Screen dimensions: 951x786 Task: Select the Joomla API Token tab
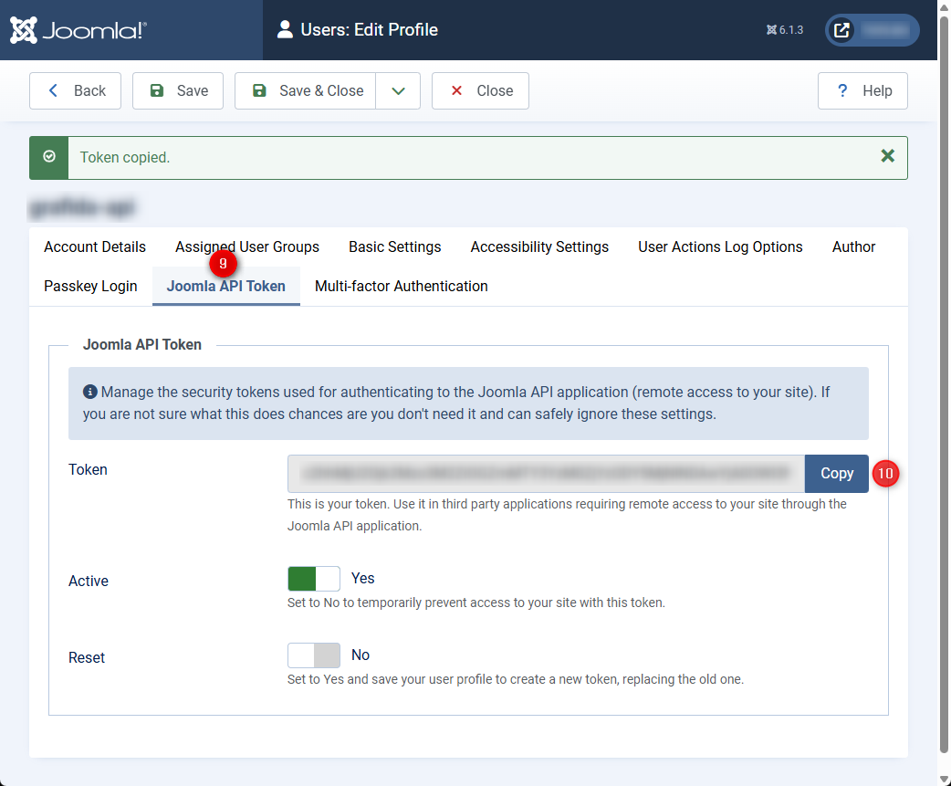point(225,287)
